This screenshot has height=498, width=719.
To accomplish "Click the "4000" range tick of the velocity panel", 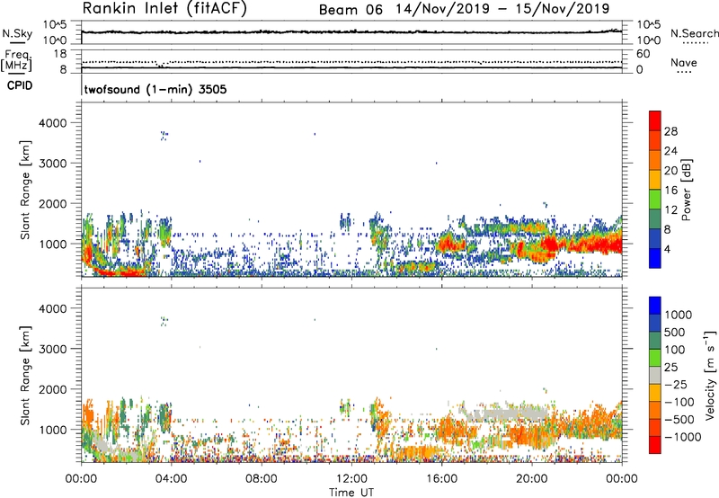I will tap(53, 308).
